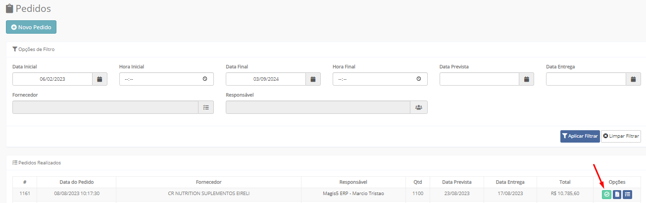Open calendar picker for Data Inicial

[99, 79]
